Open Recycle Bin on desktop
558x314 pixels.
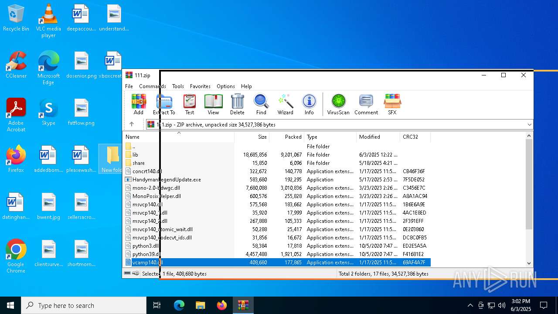tap(16, 18)
